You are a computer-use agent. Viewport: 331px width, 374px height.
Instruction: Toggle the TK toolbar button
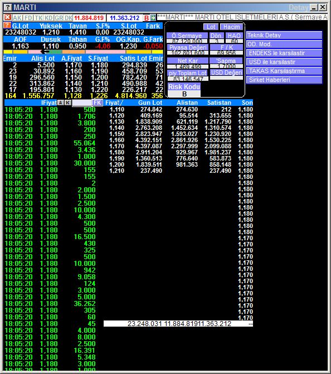tap(38, 18)
